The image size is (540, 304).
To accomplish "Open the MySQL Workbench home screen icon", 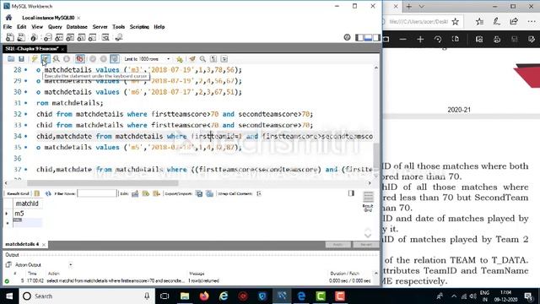I will pos(8,18).
